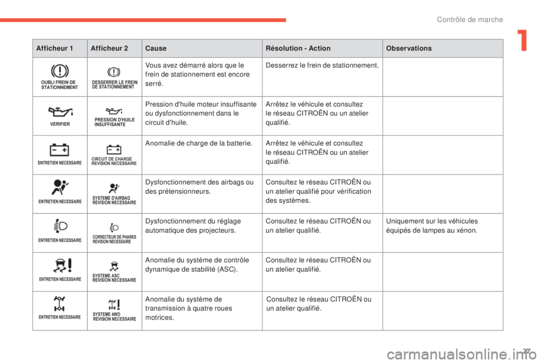The width and height of the screenshot is (546, 364).
Task: Click the four-wheel drive icon in Afficheur 1
Action: point(59,303)
